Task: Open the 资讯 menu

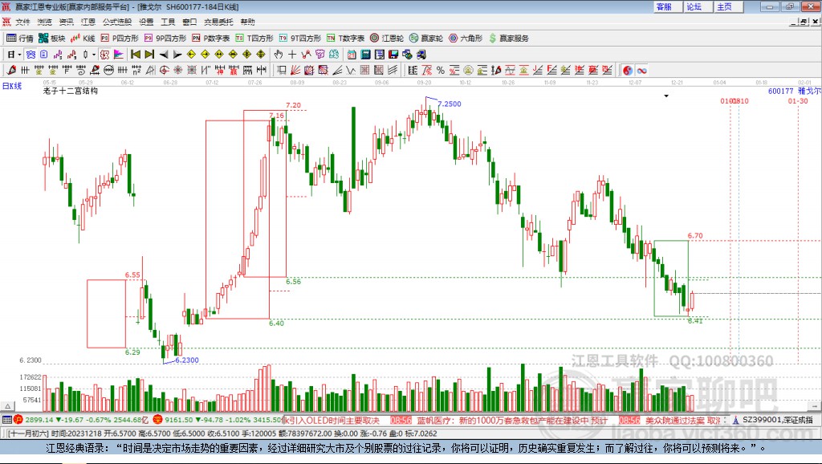Action: pyautogui.click(x=66, y=22)
